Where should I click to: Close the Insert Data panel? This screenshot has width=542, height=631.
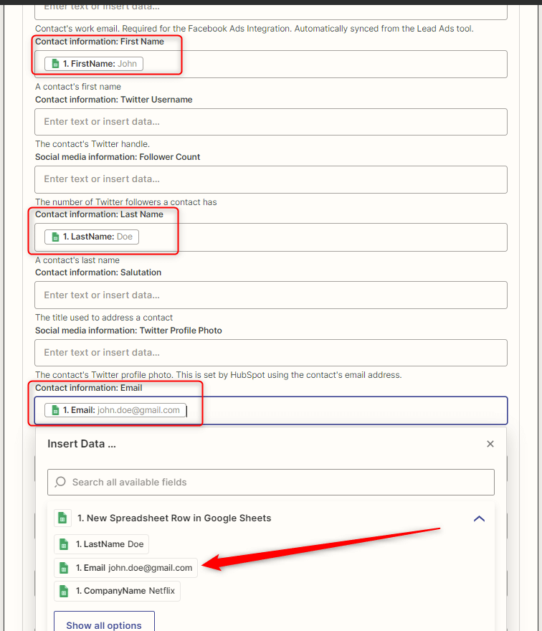[490, 444]
